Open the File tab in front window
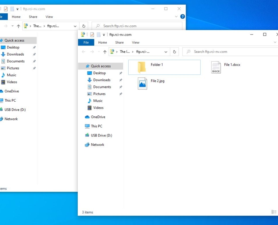The height and width of the screenshot is (225, 278). coord(86,42)
